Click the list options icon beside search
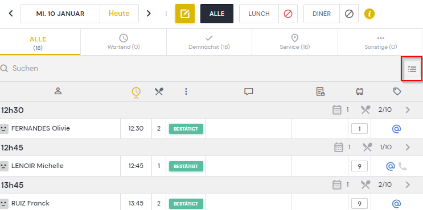423x210 pixels. pos(412,69)
